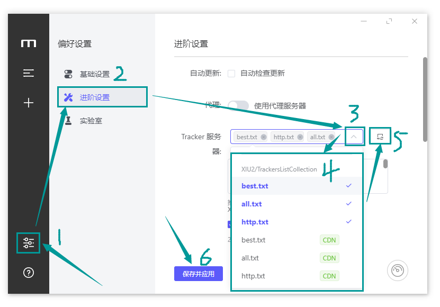440x307 pixels.
Task: Click the Motrix logo icon
Action: 29,43
